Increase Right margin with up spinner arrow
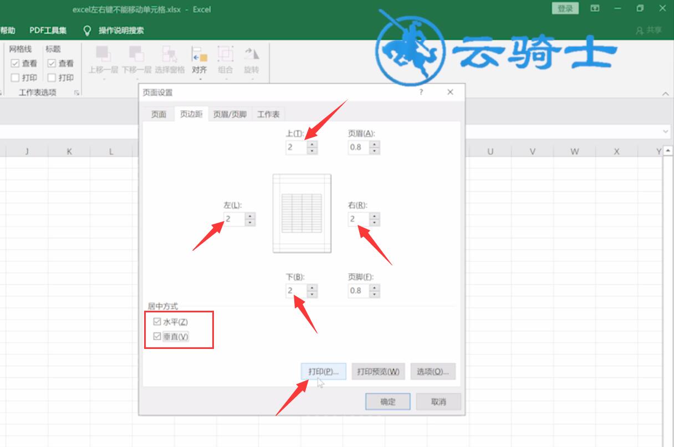The image size is (674, 447). click(x=375, y=215)
